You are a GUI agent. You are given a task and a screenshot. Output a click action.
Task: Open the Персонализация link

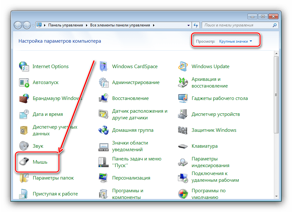[131, 178]
